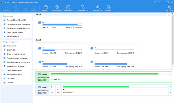Click the Apply (Применить) checkmark button

point(7,8)
